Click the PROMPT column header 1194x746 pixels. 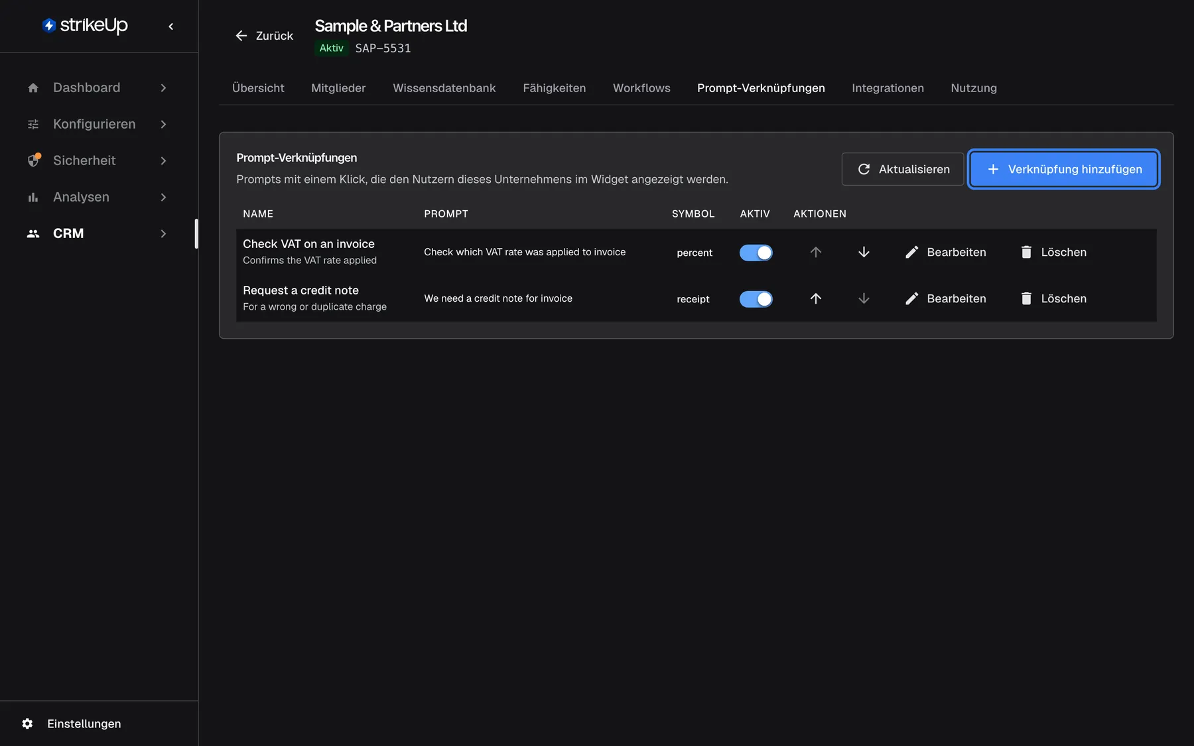[446, 214]
